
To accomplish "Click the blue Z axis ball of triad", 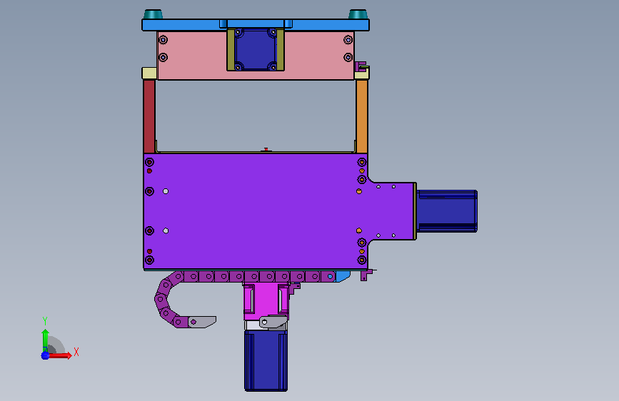I will pyautogui.click(x=45, y=355).
